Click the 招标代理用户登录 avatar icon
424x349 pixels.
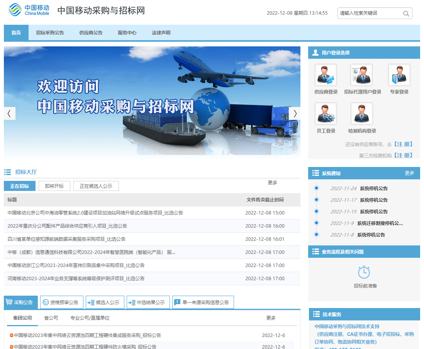[x=361, y=75]
